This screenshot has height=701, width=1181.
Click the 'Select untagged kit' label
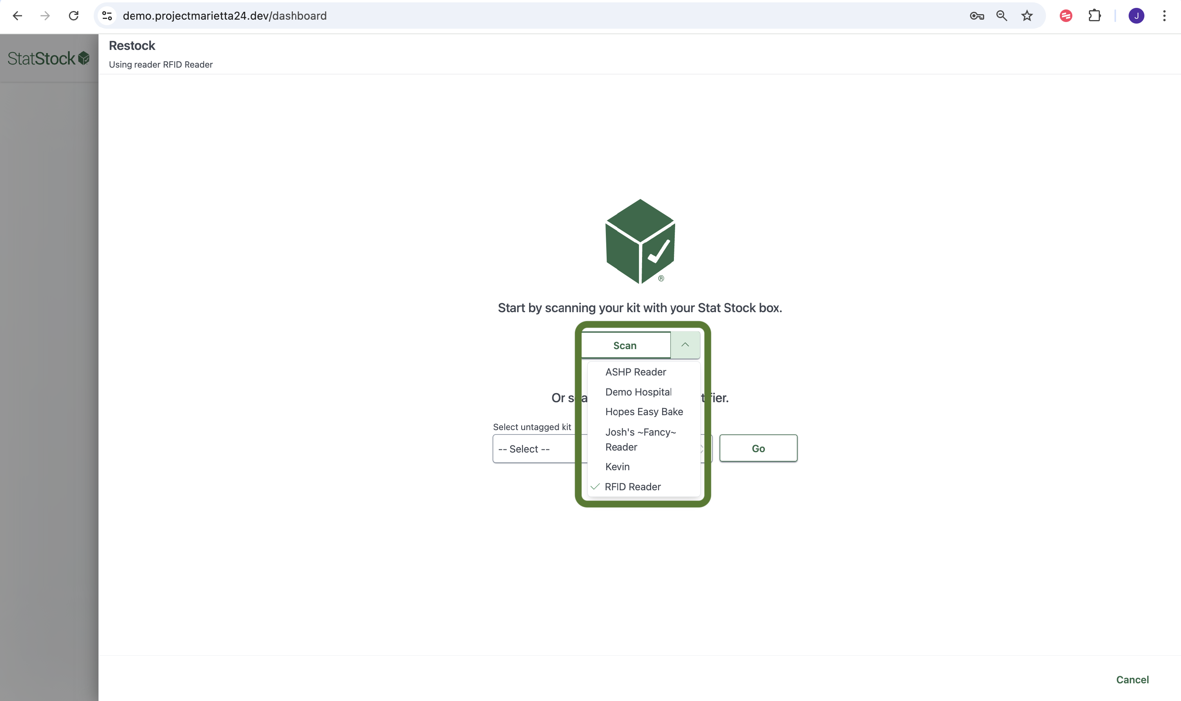[532, 427]
